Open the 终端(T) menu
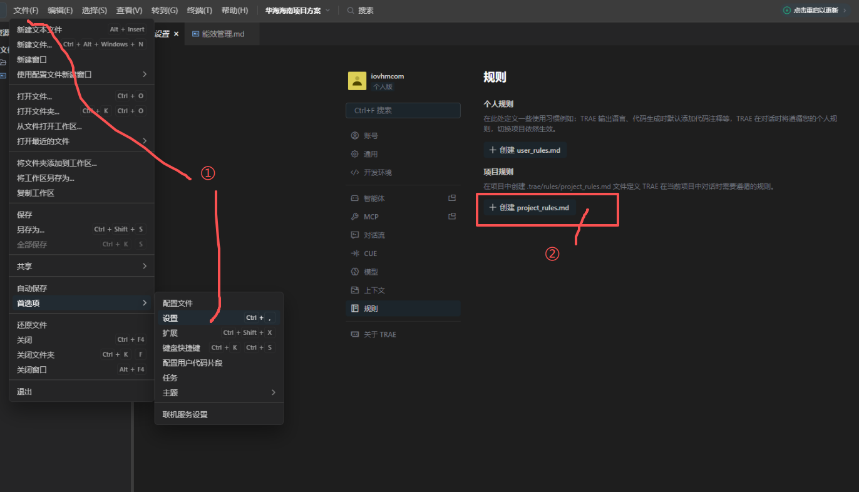Screen dimensions: 859x492 tap(199, 11)
